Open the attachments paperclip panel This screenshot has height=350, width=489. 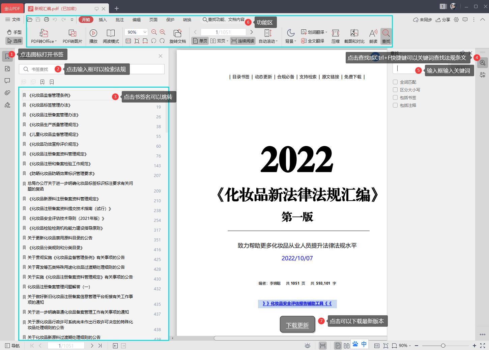[x=7, y=93]
